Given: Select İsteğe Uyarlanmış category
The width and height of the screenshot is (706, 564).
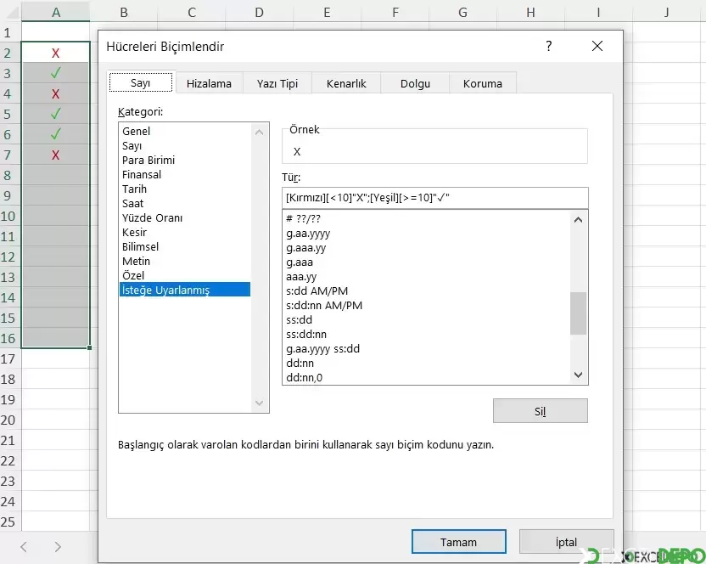Looking at the screenshot, I should tap(185, 290).
